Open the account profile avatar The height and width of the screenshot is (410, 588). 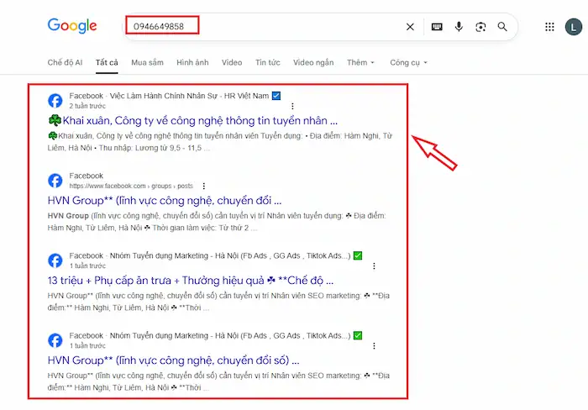(573, 27)
